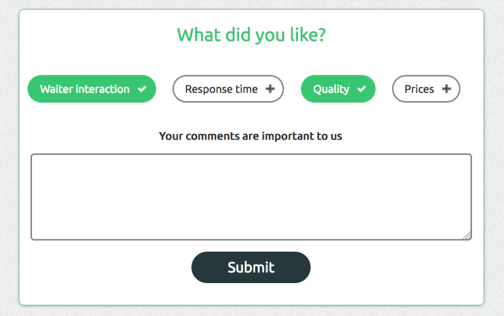Viewport: 504px width, 316px height.
Task: Click the text area resize handle
Action: pyautogui.click(x=467, y=235)
